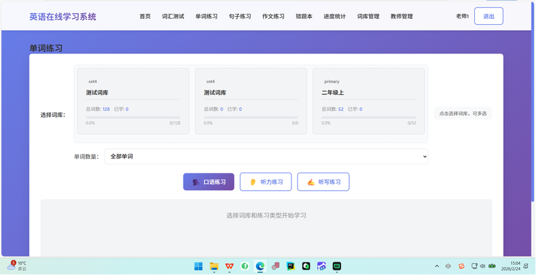
Task: Show hidden system tray icons
Action: (x=437, y=266)
